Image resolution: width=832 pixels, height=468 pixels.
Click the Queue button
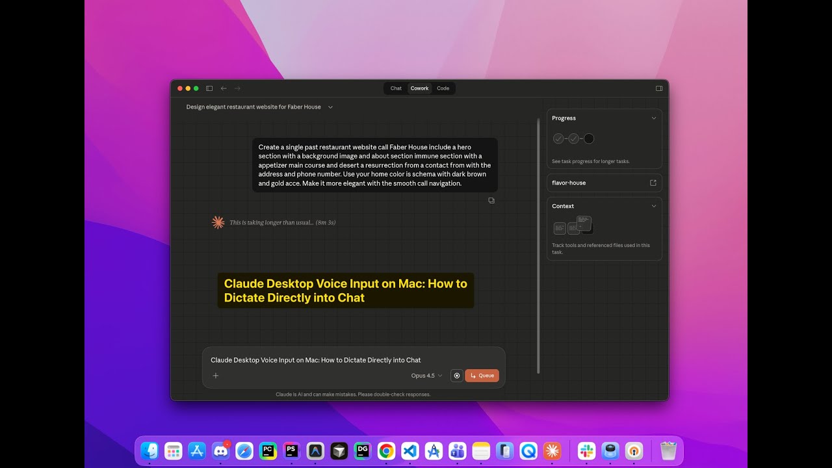482,376
